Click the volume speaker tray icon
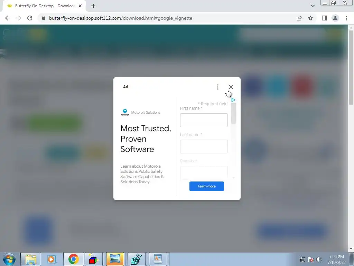This screenshot has width=354, height=266. coord(319,259)
